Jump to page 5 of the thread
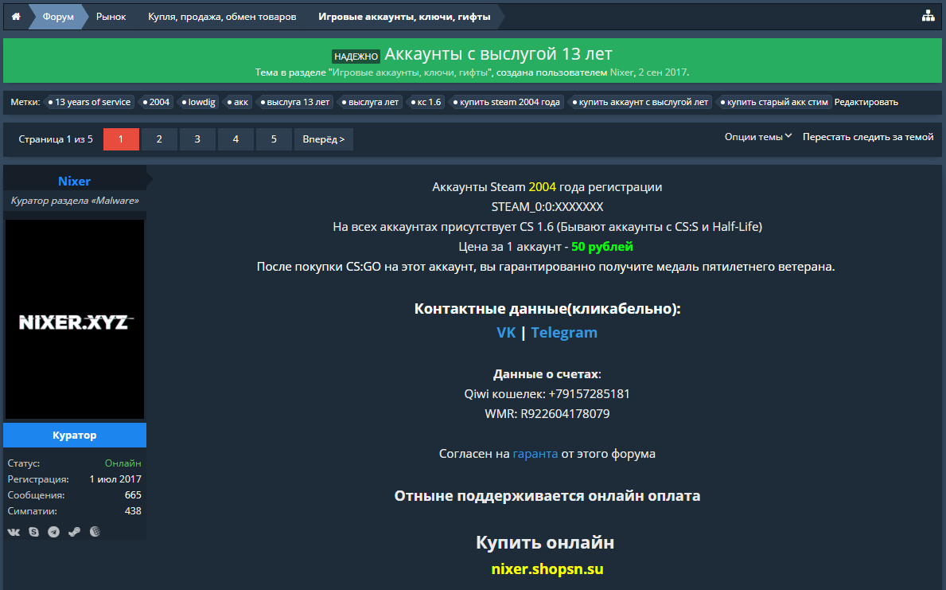The image size is (946, 590). [x=274, y=139]
